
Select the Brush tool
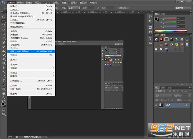tap(4, 47)
